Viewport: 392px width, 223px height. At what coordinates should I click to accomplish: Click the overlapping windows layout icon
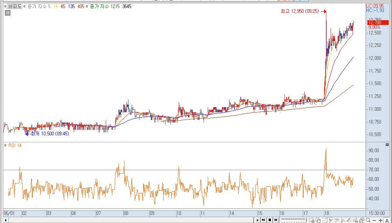pos(318,220)
